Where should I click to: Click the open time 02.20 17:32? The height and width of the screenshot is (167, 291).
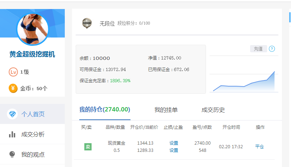pos(231,147)
